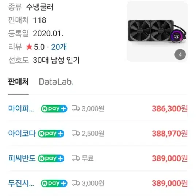
Task: Click the free shipping truck icon for 피씨반도
Action: pos(76,158)
